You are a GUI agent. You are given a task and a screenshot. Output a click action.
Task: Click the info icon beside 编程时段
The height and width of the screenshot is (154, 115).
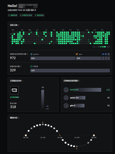pos(19,118)
